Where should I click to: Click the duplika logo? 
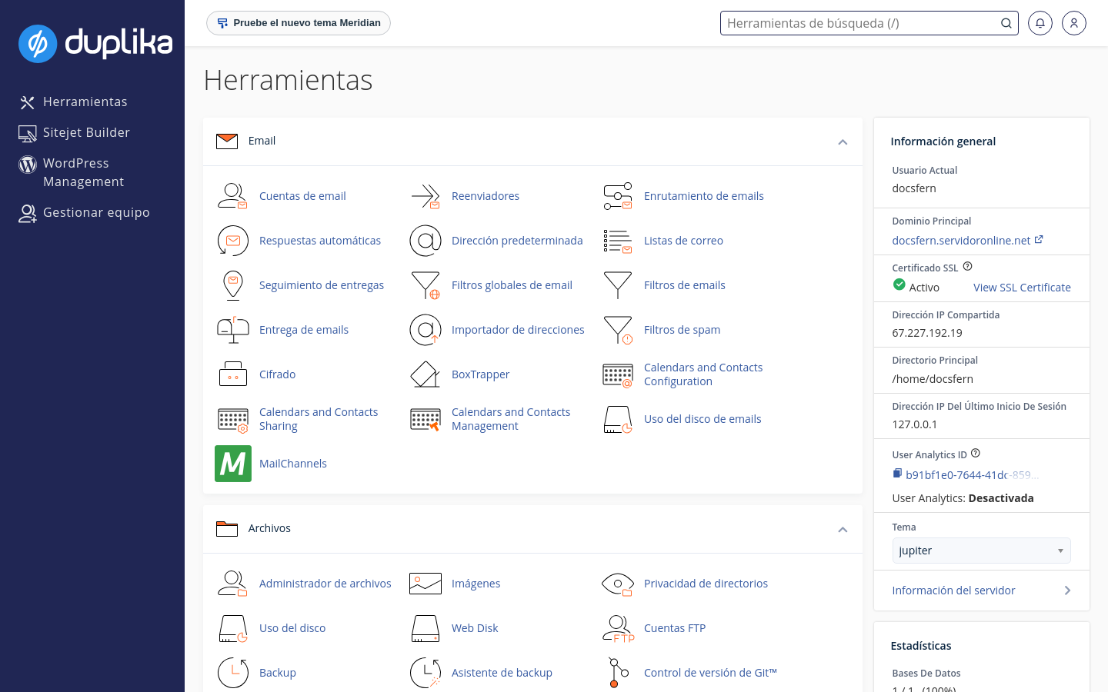[x=95, y=43]
